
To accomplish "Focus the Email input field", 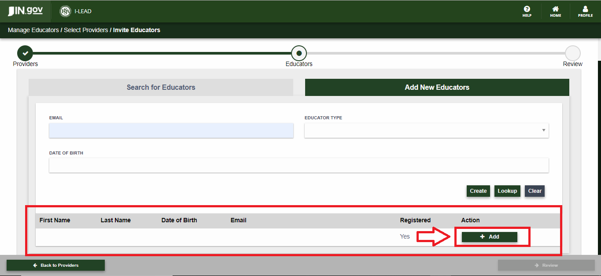I will click(171, 130).
